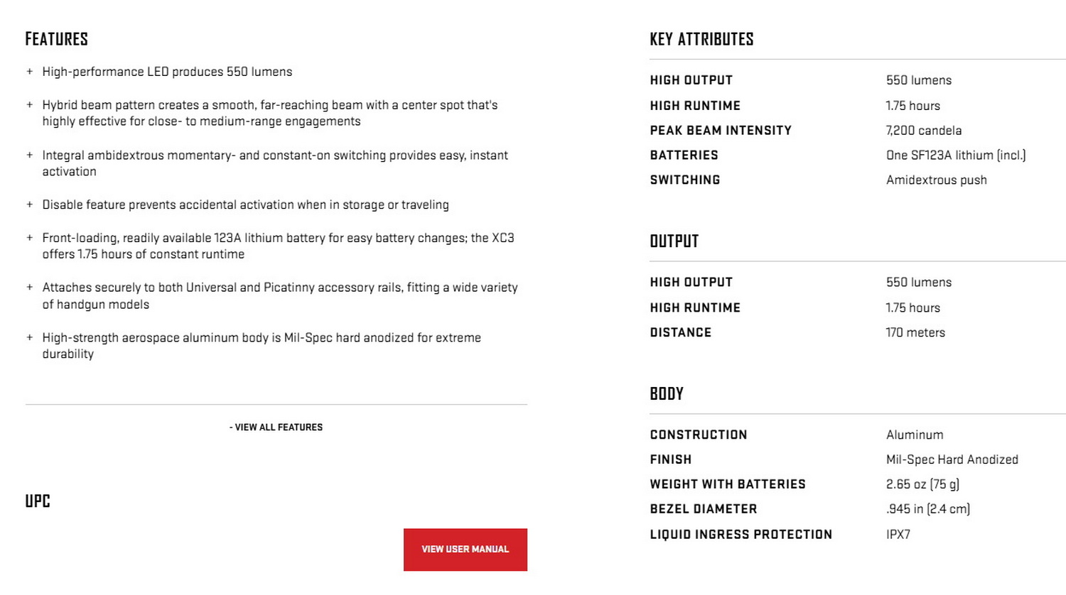Screen dimensions: 1066x595
Task: Click the Key Attributes section heading
Action: click(701, 40)
